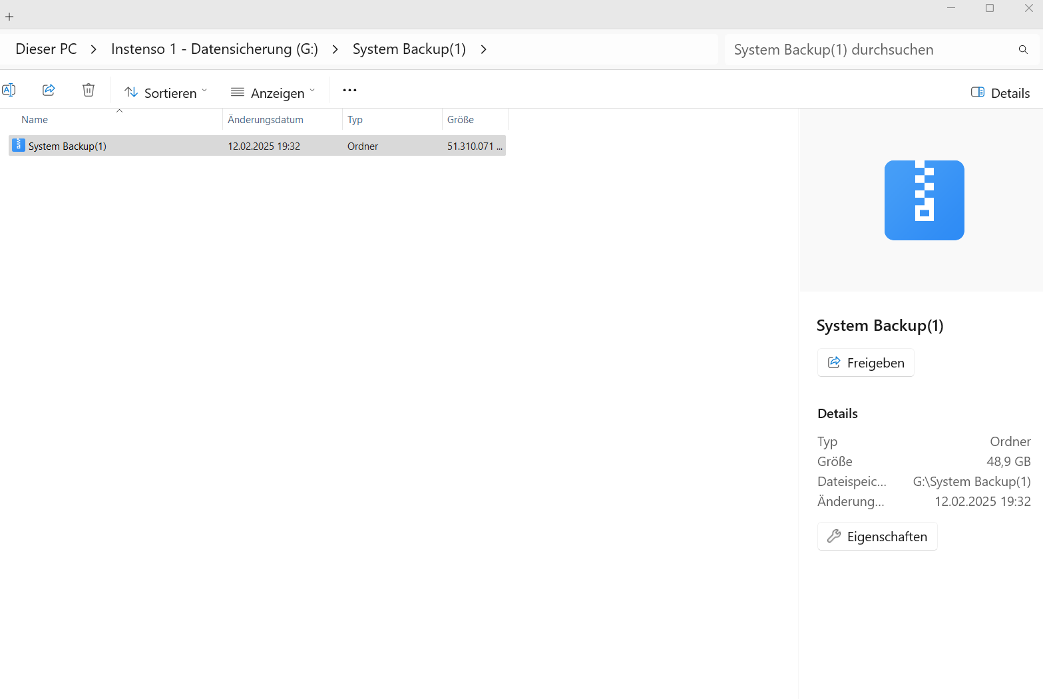
Task: Maximize the Explorer window
Action: (990, 8)
